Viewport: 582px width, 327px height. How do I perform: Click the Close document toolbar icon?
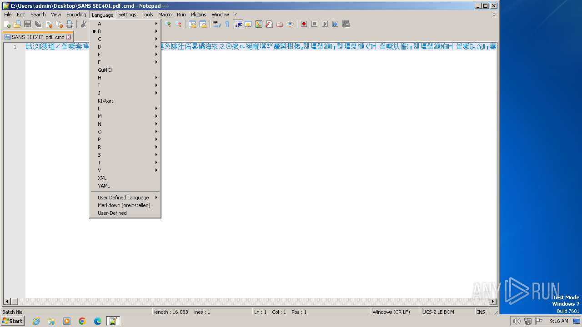(x=49, y=24)
